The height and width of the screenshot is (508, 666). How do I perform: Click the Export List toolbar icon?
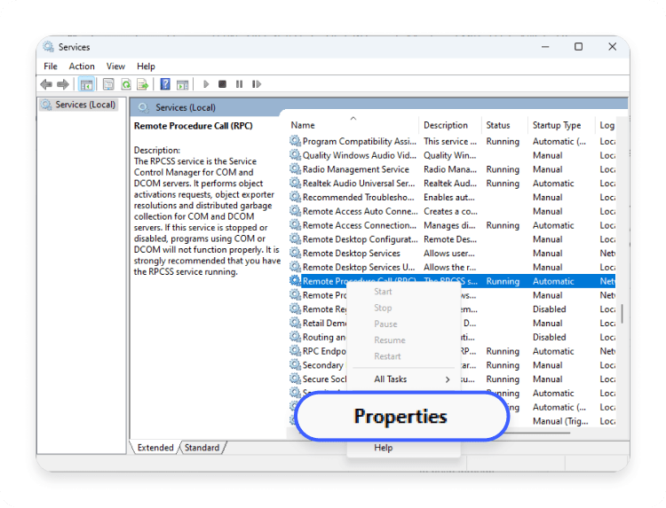pyautogui.click(x=142, y=84)
